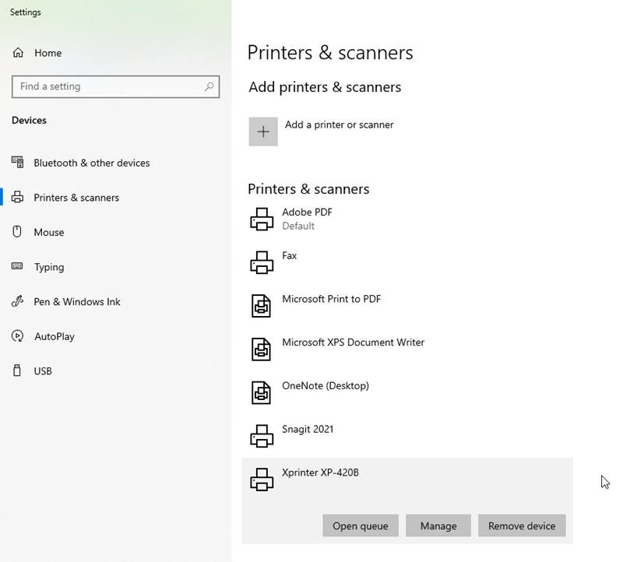Open Typing settings page
The height and width of the screenshot is (562, 623).
49,267
